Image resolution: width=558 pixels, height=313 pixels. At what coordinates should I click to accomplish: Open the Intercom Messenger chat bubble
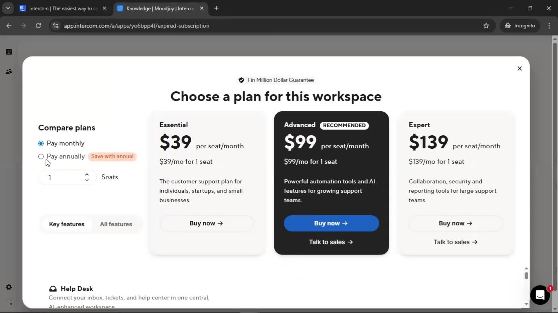pos(540,295)
